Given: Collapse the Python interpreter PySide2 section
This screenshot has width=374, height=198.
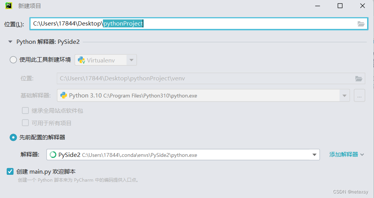Looking at the screenshot, I should (x=10, y=42).
